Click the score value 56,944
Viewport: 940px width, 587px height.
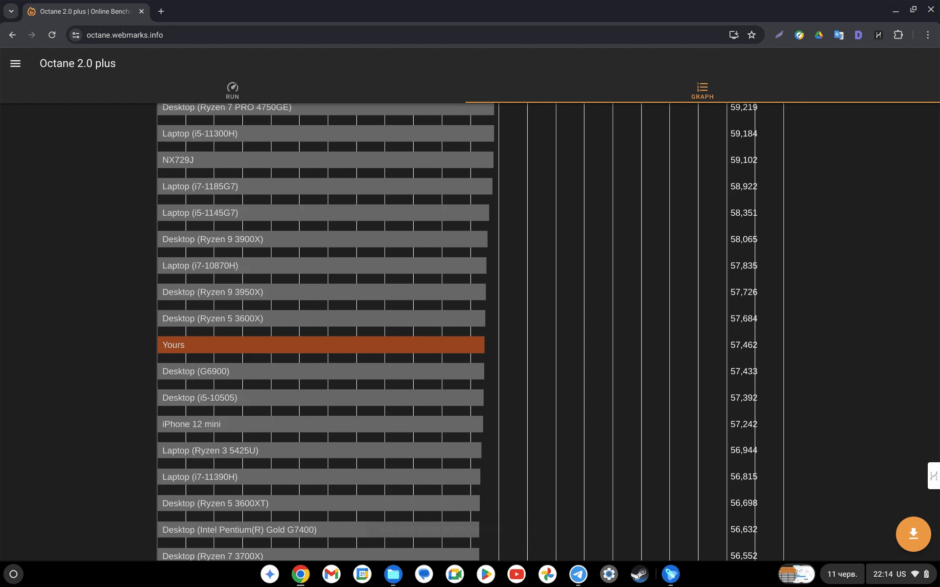tap(744, 450)
